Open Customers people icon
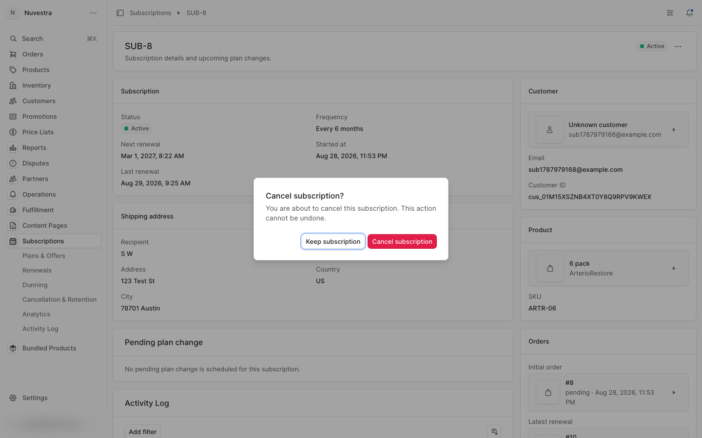The width and height of the screenshot is (702, 438). pyautogui.click(x=13, y=101)
